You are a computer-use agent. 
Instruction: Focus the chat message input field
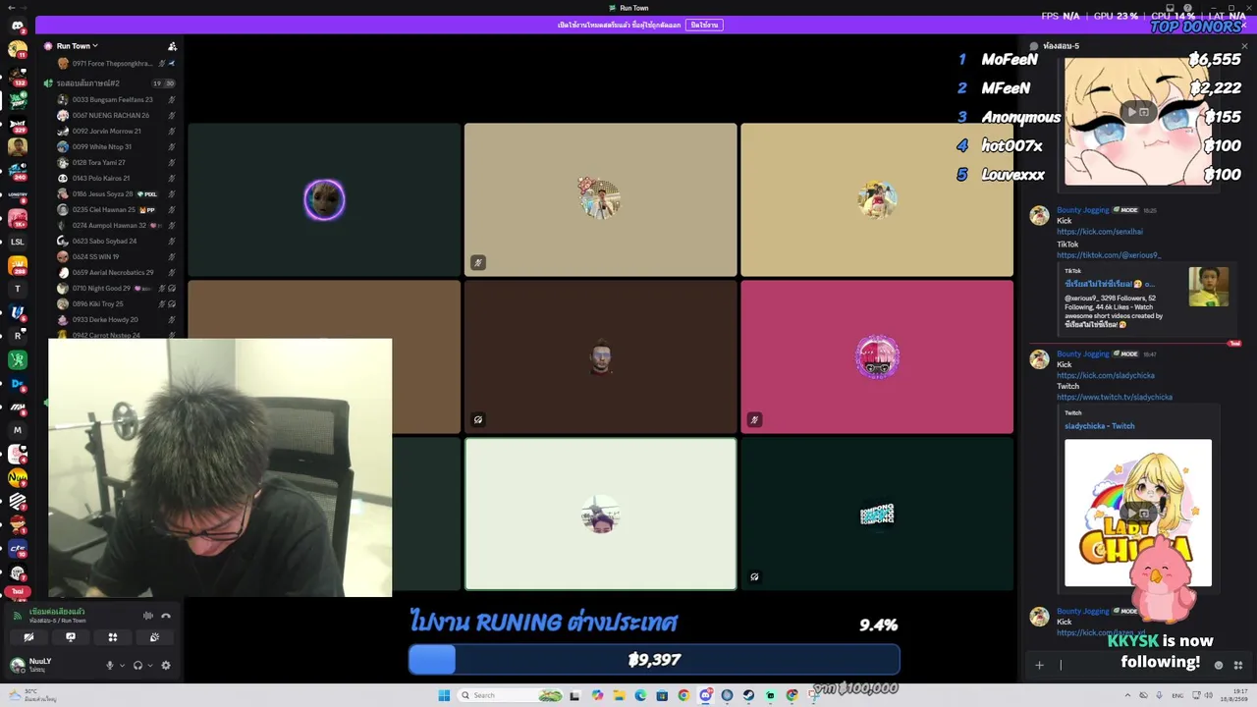tap(1129, 665)
